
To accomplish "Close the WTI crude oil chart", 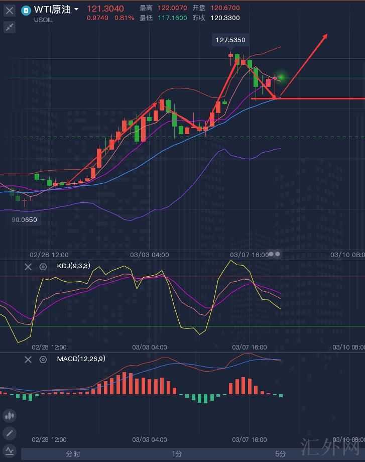I will point(10,10).
